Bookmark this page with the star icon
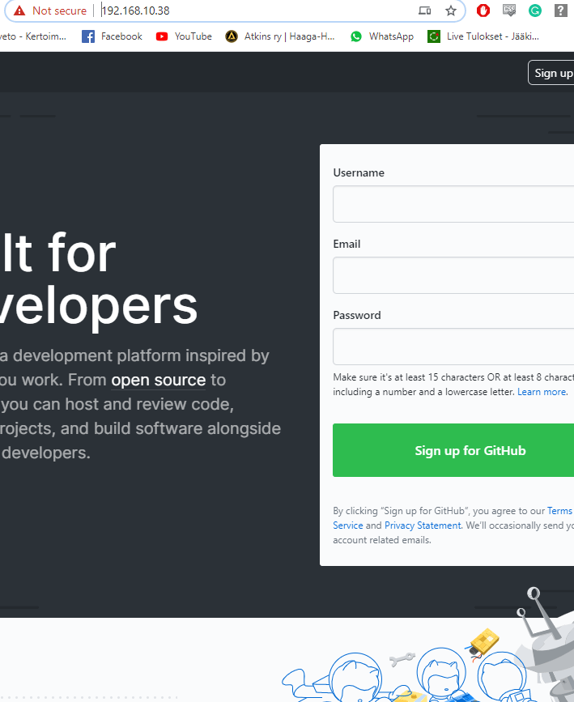Viewport: 574px width, 702px height. pyautogui.click(x=451, y=11)
